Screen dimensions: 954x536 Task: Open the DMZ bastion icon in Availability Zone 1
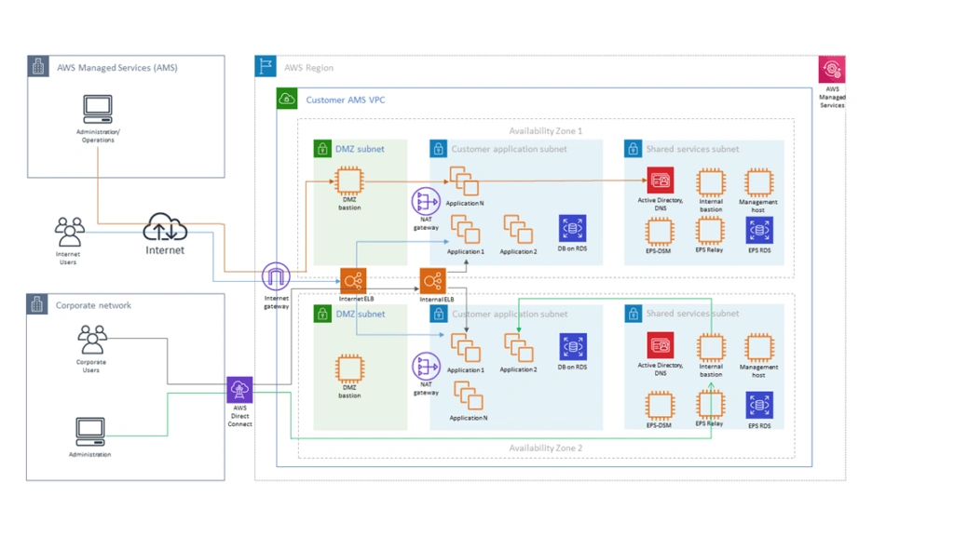tap(348, 180)
